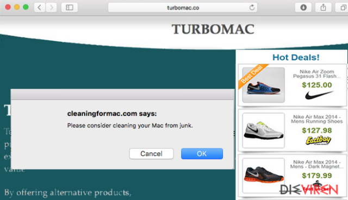
Task: Click the $125.00 price
Action: [316, 85]
